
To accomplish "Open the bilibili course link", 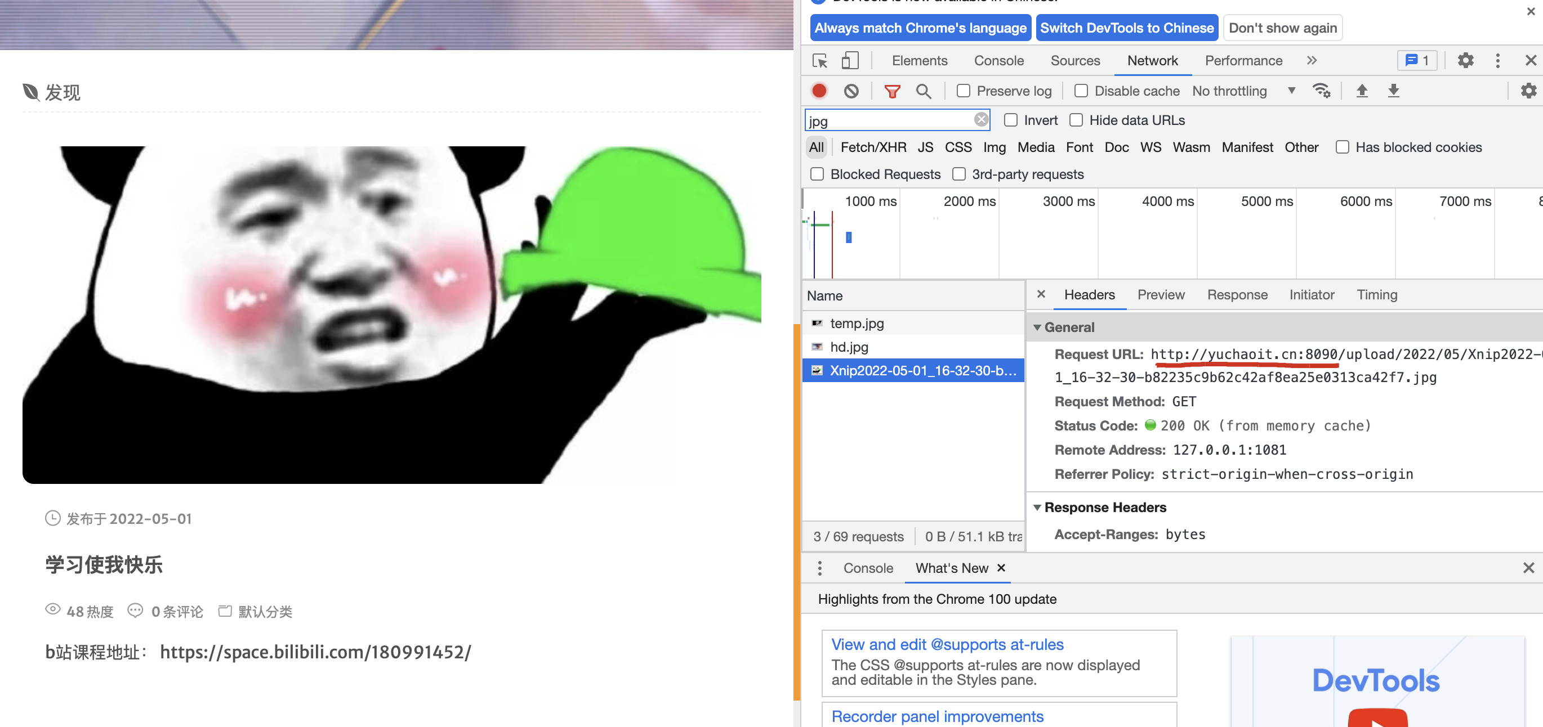I will [315, 652].
